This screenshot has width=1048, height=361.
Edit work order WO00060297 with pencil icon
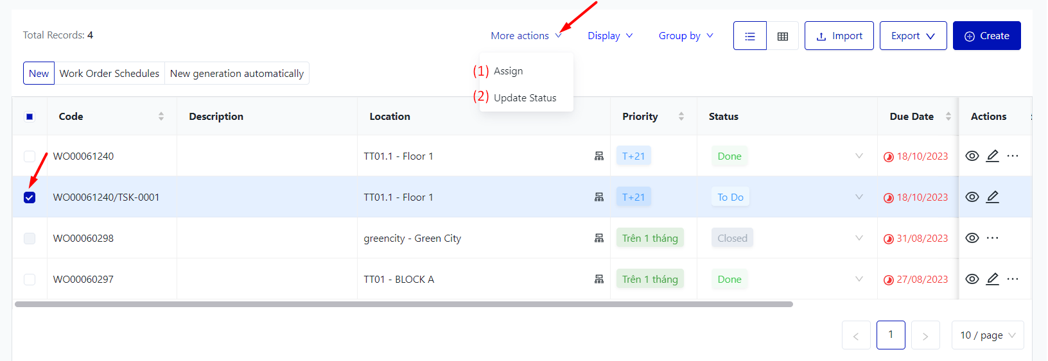tap(992, 279)
